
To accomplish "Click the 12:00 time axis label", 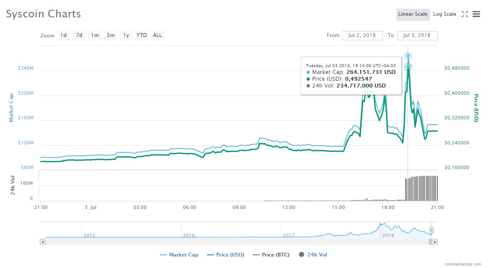I will (x=288, y=207).
